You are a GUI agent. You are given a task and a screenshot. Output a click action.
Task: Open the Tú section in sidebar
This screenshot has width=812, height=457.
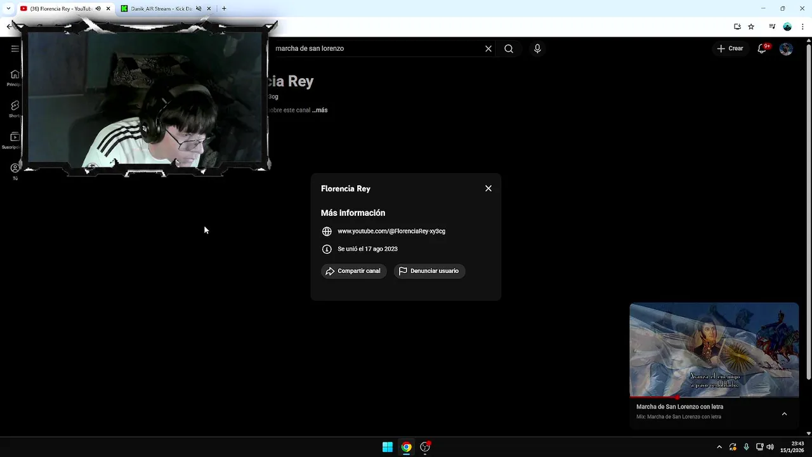pos(15,171)
